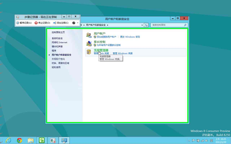This screenshot has height=144, width=231.
Task: Click the refresh button beside address bar
Action: (x=146, y=25)
